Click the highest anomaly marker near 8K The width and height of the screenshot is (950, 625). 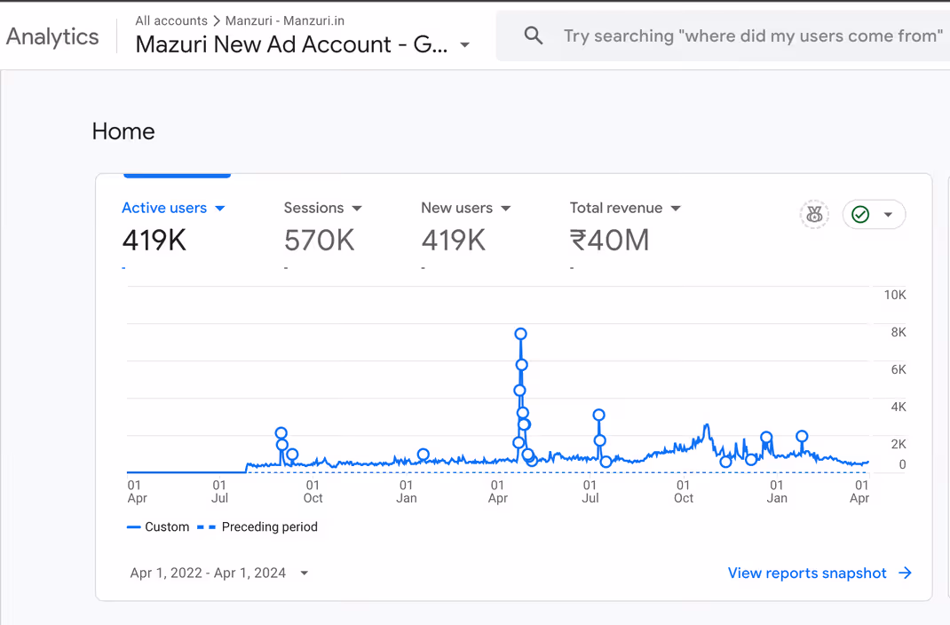coord(520,334)
